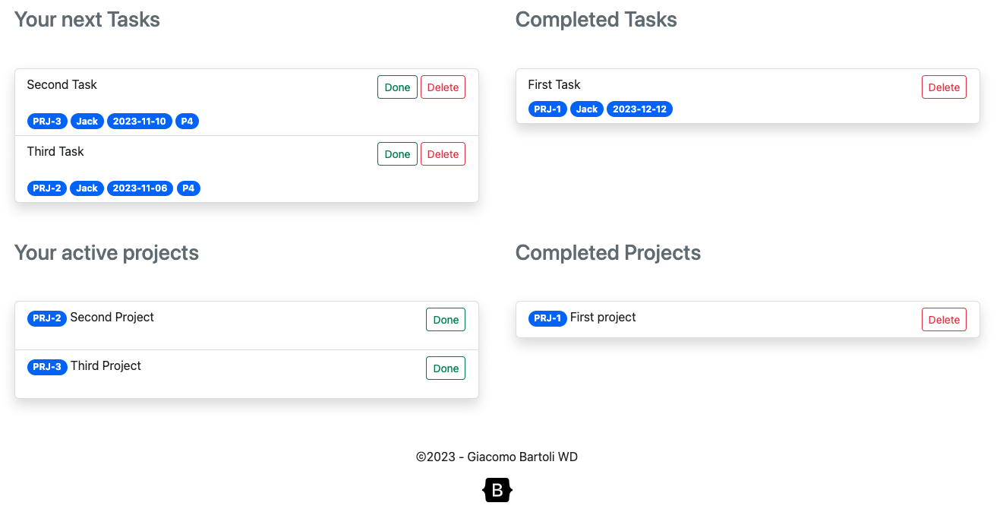Click the Third Project name
1000x509 pixels.
(x=106, y=365)
